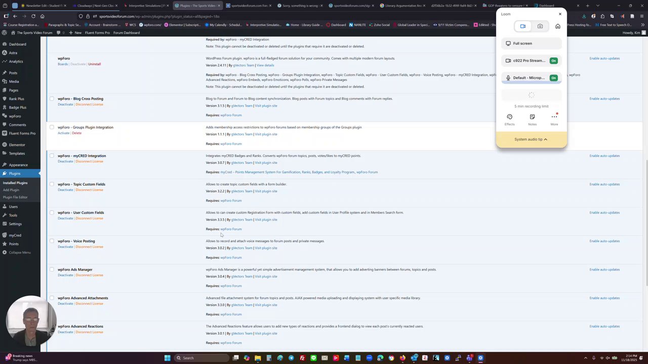Viewport: 648px width, 364px height.
Task: Click the Settings sidebar icon
Action: click(5, 224)
